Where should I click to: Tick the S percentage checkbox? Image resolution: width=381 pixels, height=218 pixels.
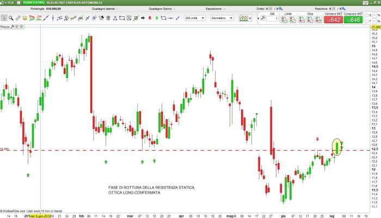coord(367,15)
